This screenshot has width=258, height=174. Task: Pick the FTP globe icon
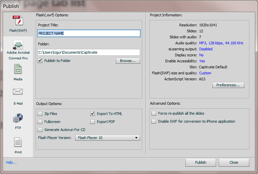[18, 118]
